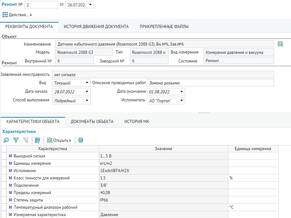Click the printer icon
Viewport: 291px width, 218px height.
(x=80, y=140)
